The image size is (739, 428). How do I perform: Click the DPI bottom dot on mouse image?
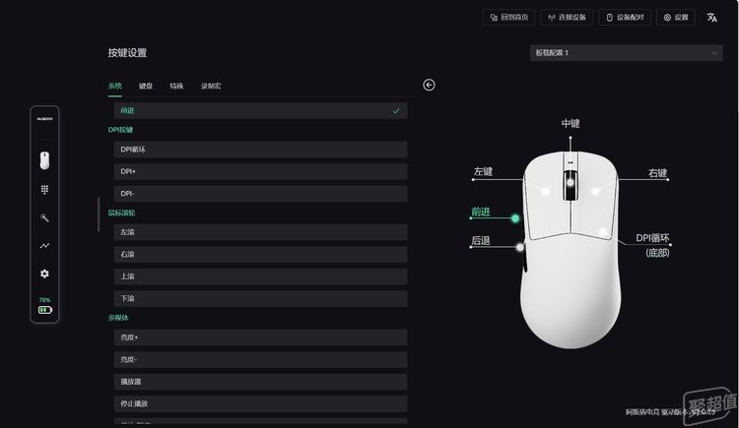tap(603, 231)
